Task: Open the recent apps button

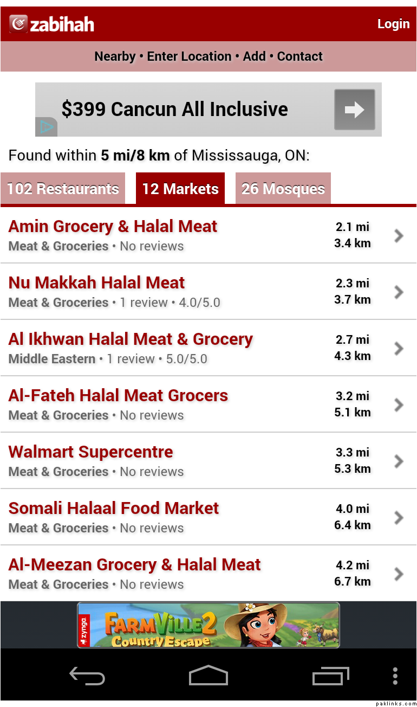Action: 330,676
